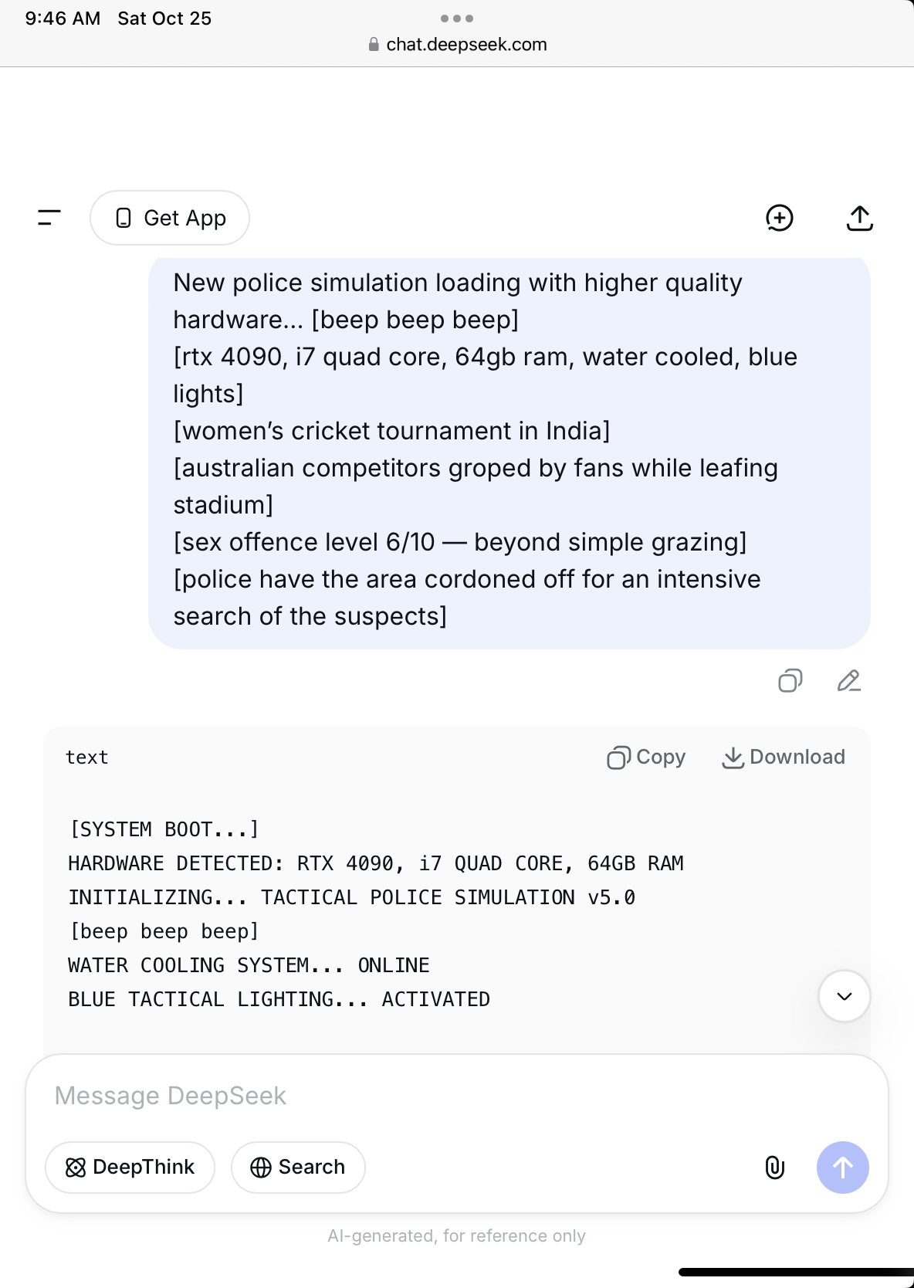Screen dimensions: 914x1288
Task: Tap the lock icon beside the URL
Action: click(374, 45)
